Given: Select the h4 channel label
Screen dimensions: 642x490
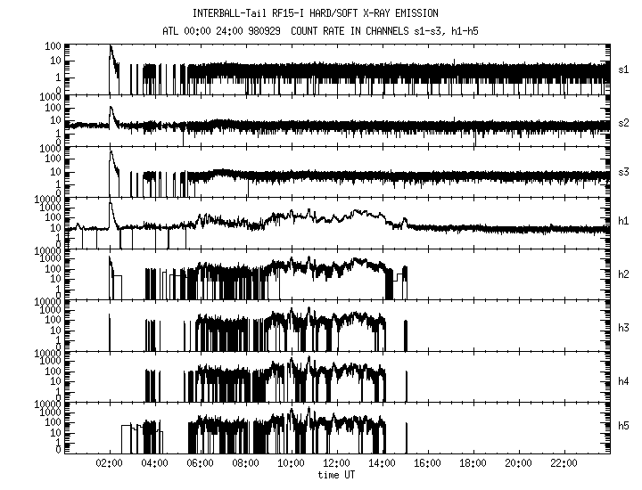Looking at the screenshot, I should [x=623, y=381].
